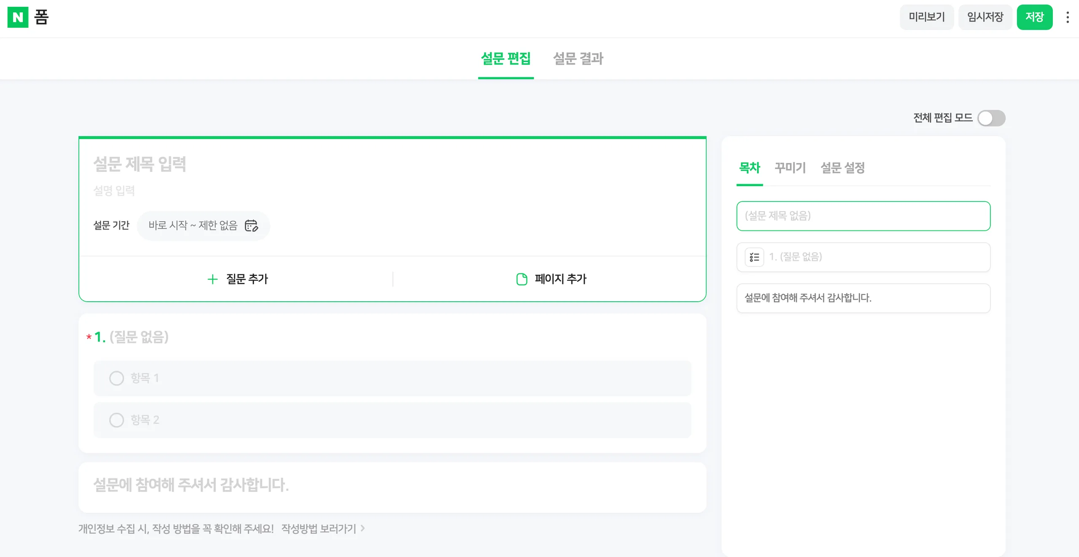Viewport: 1079px width, 557px height.
Task: Open the three-dot more options menu
Action: [1067, 17]
